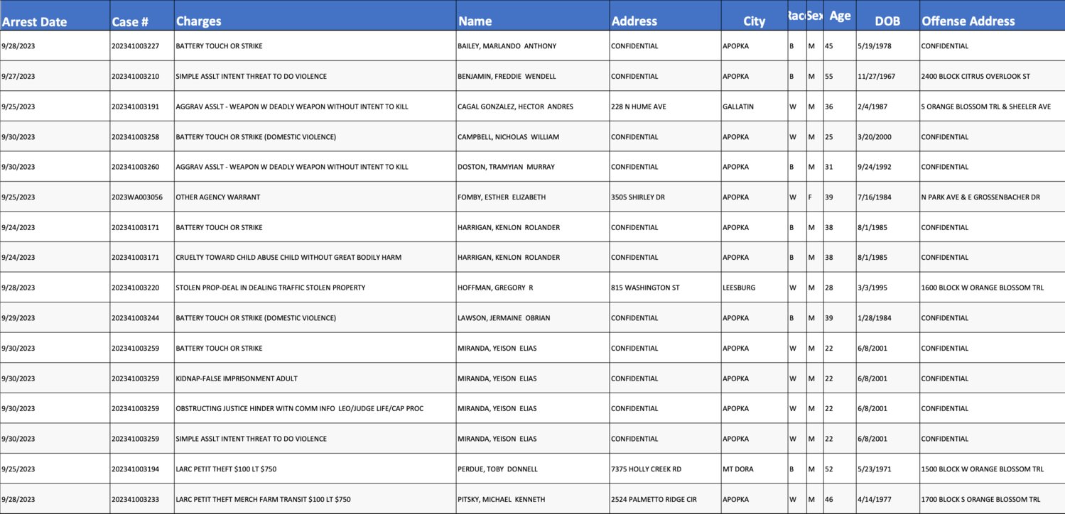Select case number 202341003260
The height and width of the screenshot is (514, 1065).
click(135, 167)
